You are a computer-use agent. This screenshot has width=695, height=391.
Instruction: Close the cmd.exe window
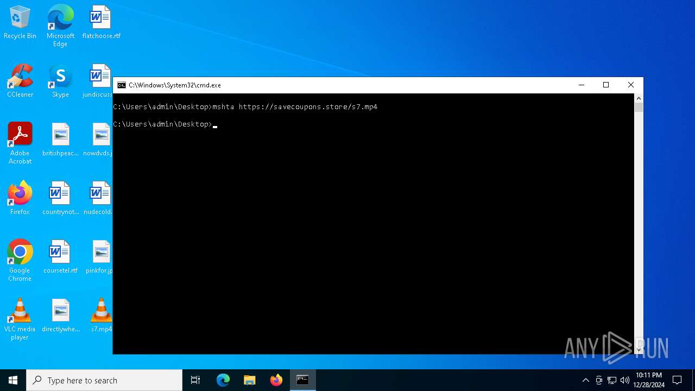[x=631, y=85]
